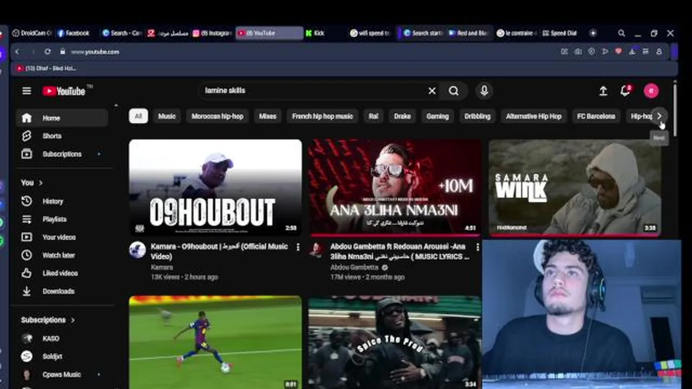Open the 'Dhaf - Bled Hol' bookmark
692x389 pixels.
[x=47, y=69]
